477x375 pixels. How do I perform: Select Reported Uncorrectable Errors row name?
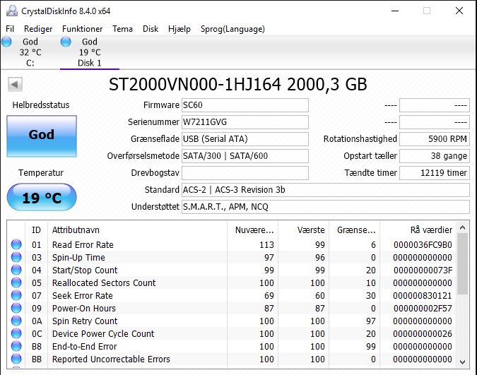[111, 359]
